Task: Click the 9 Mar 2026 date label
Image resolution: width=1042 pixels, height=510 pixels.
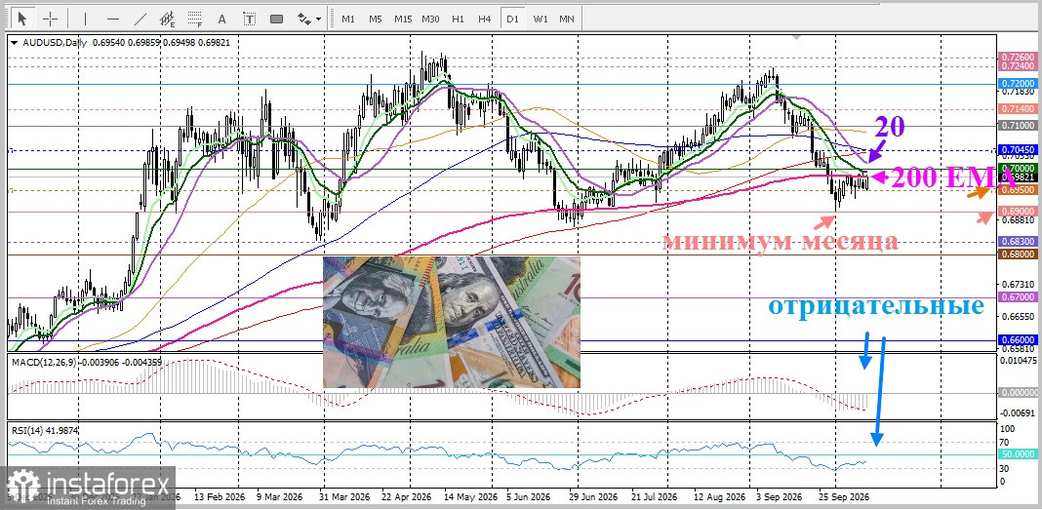Action: [x=279, y=496]
